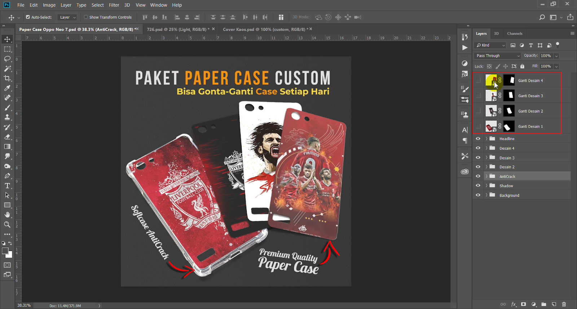Pick the Magic Wand tool

[7, 68]
